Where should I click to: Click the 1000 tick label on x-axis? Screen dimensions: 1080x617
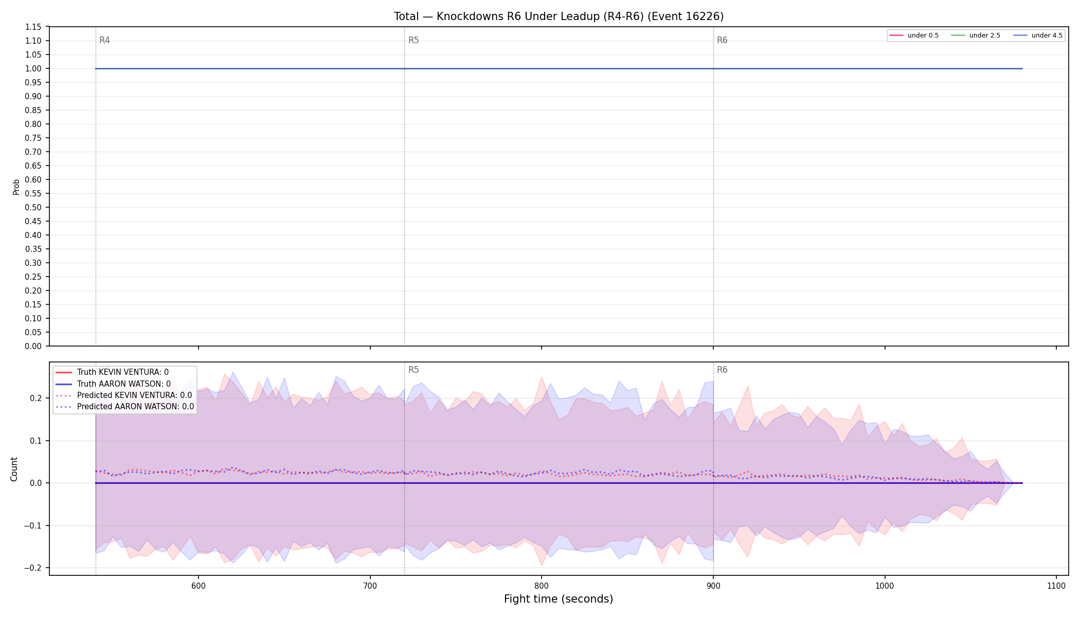pyautogui.click(x=885, y=586)
